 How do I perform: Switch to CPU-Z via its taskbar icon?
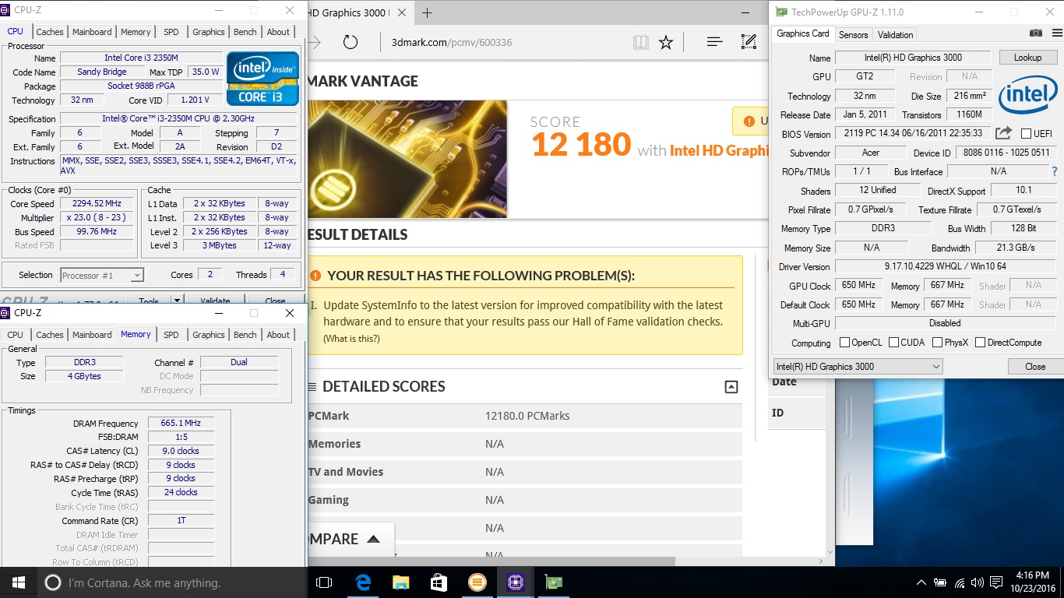click(515, 582)
